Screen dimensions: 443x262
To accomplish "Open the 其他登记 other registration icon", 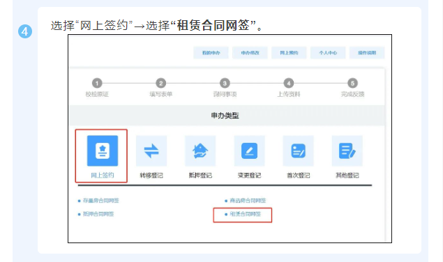I will tap(347, 151).
